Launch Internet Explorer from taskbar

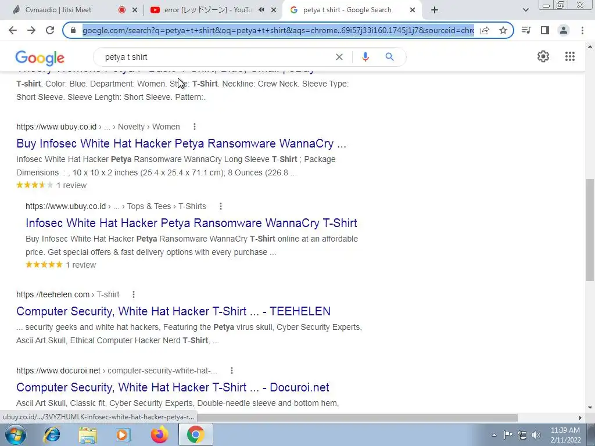(52, 434)
